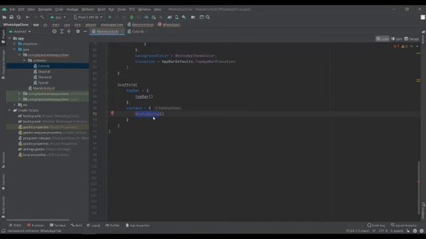The image size is (426, 239).
Task: Click the SDK Manager toolbar icon
Action: pos(184,17)
